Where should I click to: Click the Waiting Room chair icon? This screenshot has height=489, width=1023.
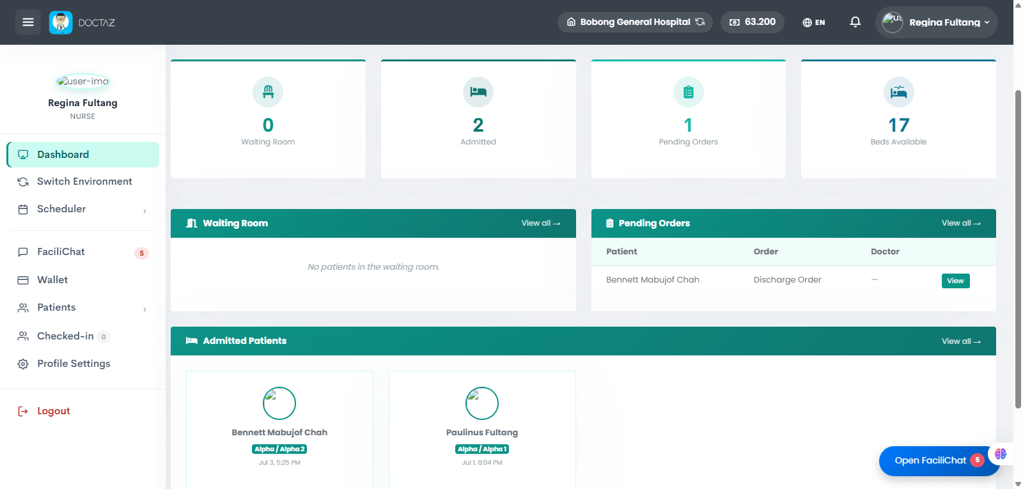(268, 92)
